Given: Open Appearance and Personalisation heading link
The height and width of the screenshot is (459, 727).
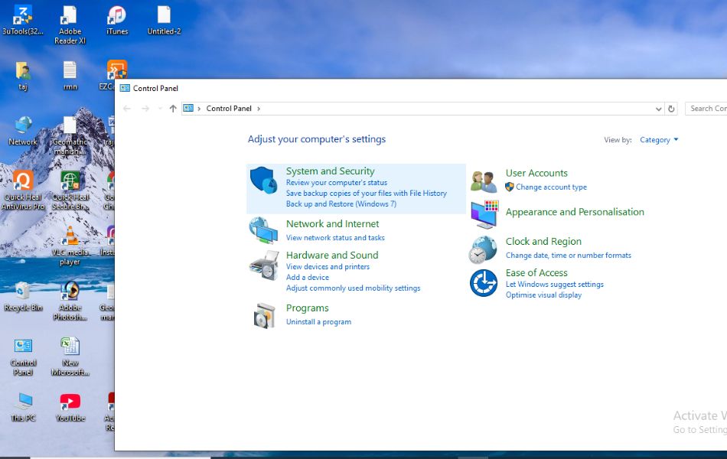Looking at the screenshot, I should (575, 213).
